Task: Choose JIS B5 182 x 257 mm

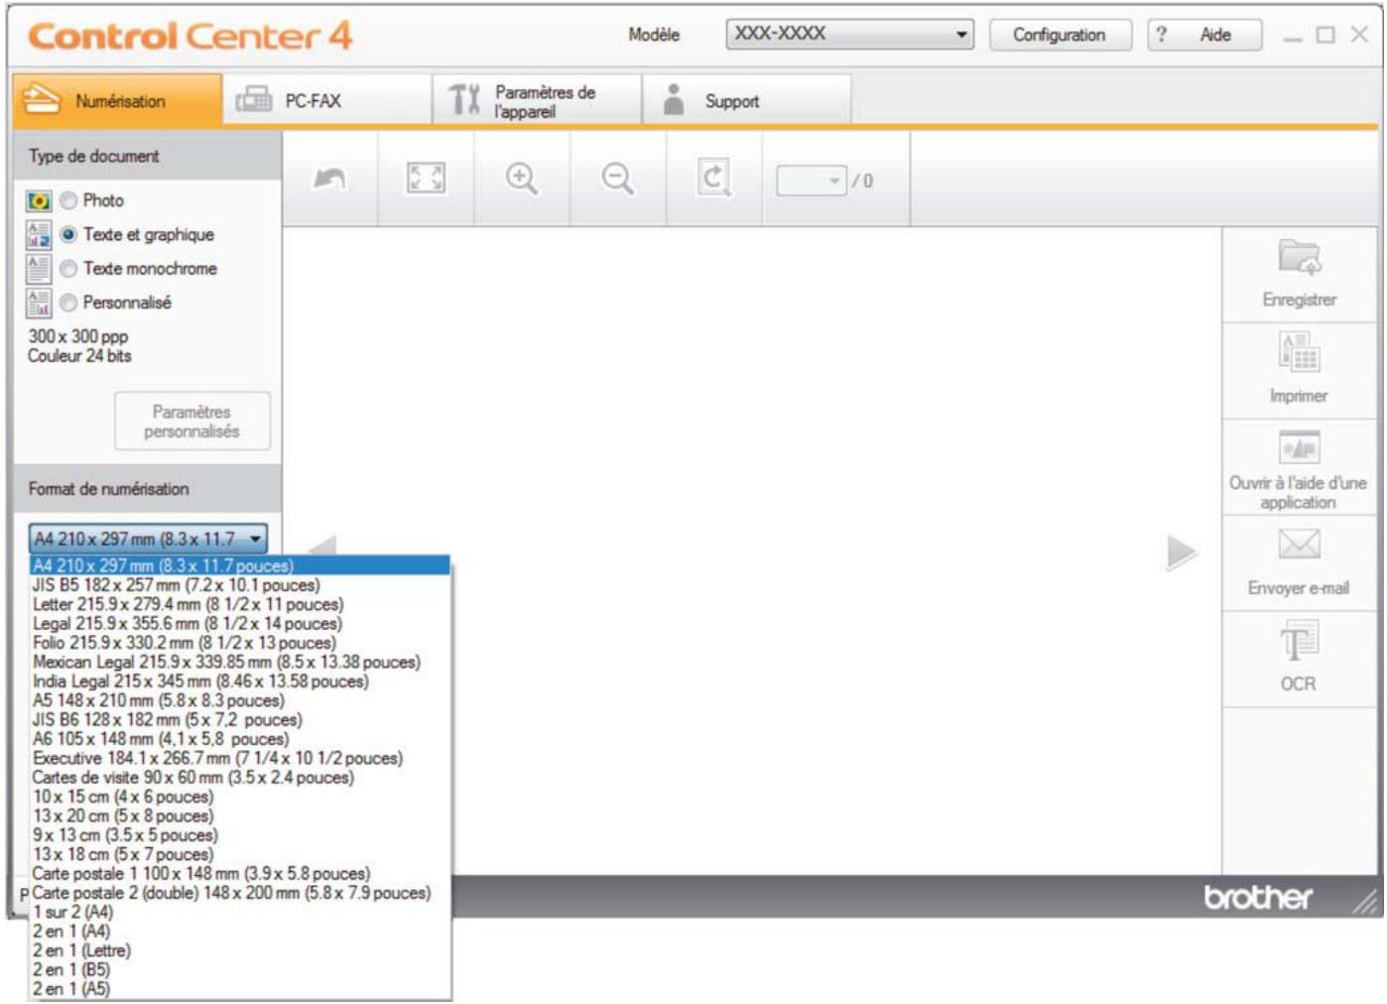Action: pyautogui.click(x=239, y=585)
